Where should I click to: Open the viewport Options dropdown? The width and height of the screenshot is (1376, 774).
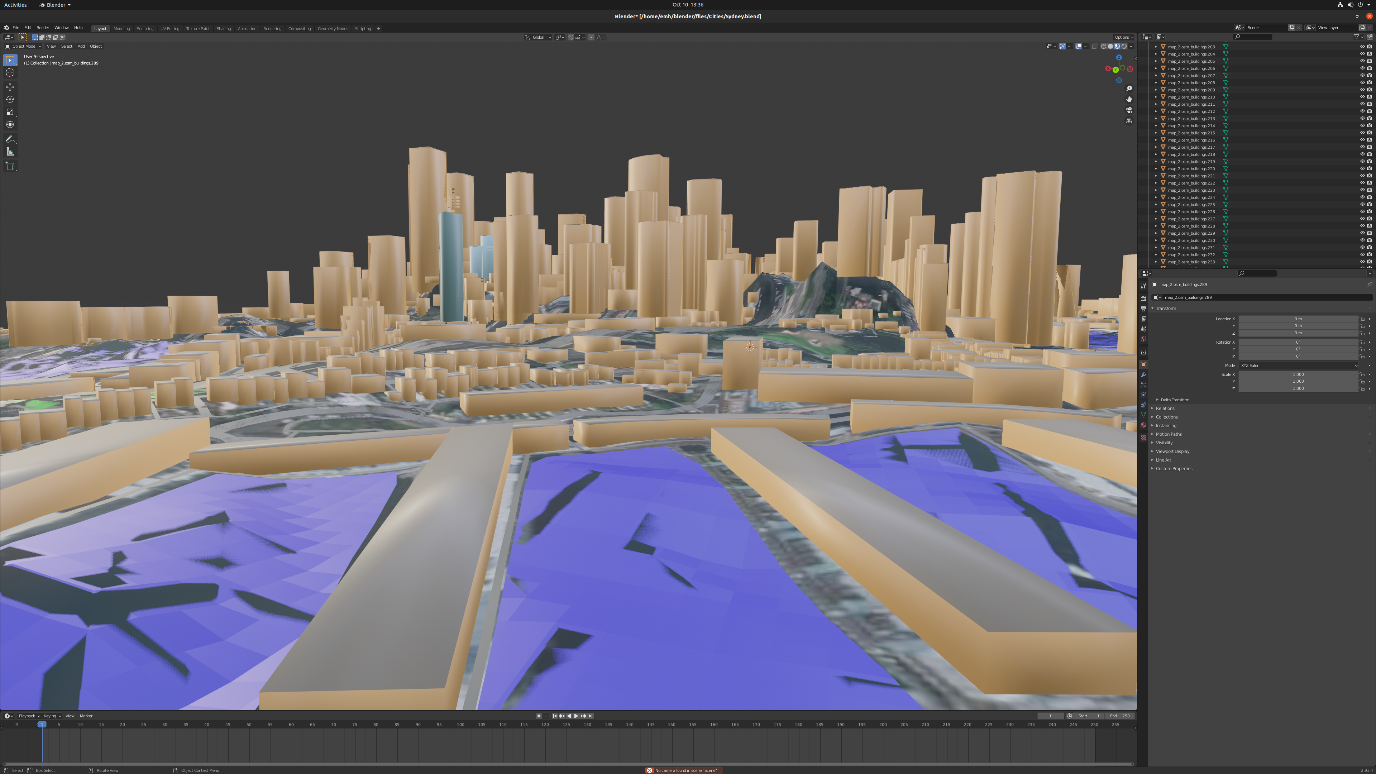1124,37
